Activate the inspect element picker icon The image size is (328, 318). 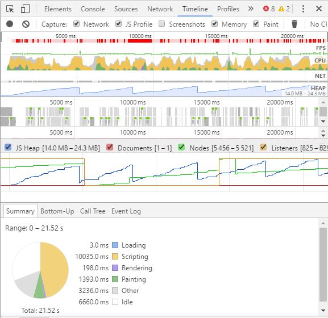10,9
